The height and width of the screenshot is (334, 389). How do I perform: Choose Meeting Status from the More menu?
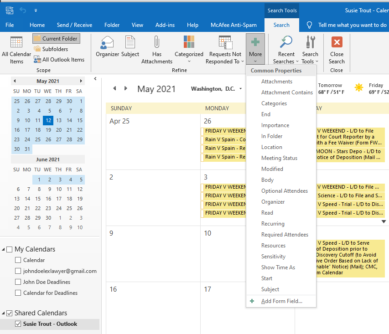coord(279,158)
